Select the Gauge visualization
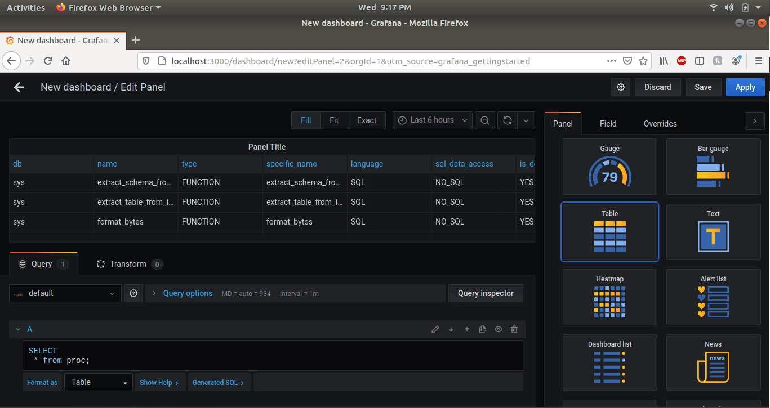This screenshot has height=408, width=770. (x=610, y=167)
